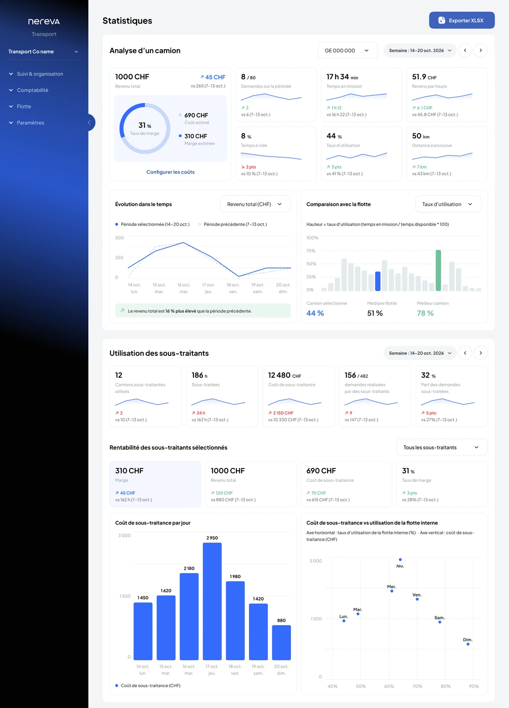Click the Meilleur camion 78 % value
This screenshot has height=708, width=509.
425,313
